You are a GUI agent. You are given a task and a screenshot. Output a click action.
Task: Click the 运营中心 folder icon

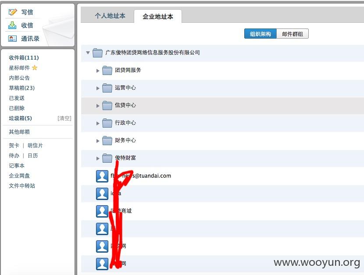point(107,88)
